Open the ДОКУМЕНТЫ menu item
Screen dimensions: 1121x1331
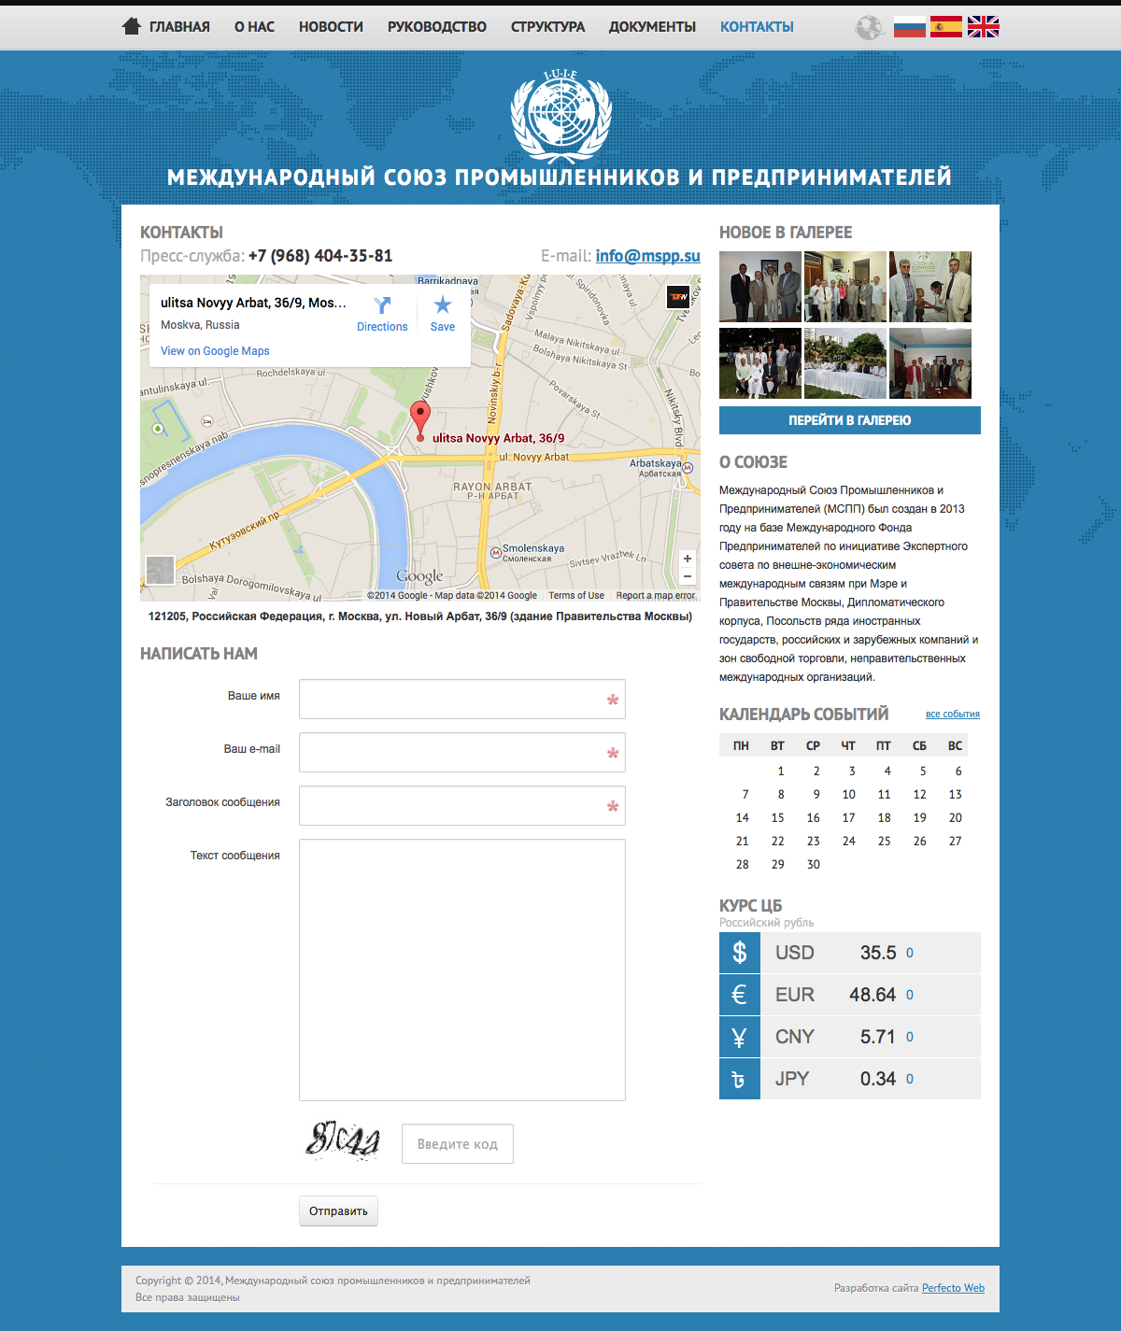coord(652,27)
